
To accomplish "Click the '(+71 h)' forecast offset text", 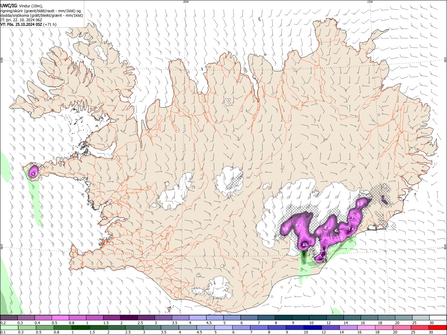I will [x=50, y=24].
